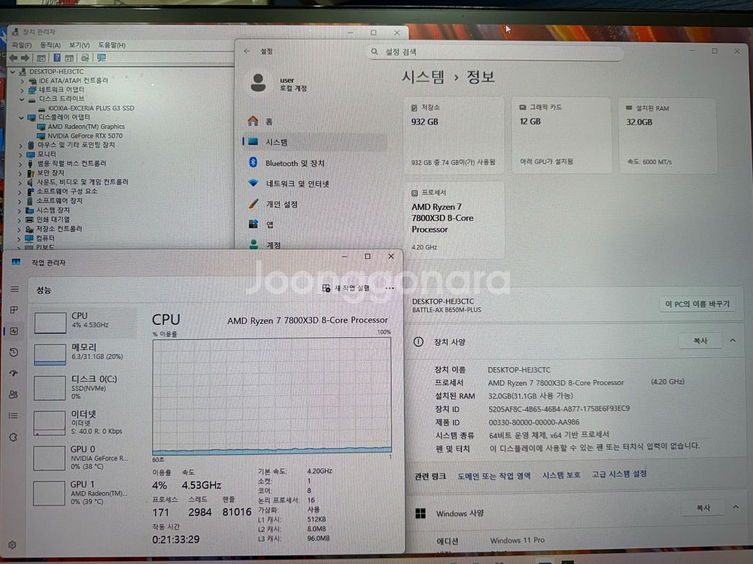Collapse the Windows 사양 section chevron
Viewport: 753px width, 564px height.
tap(736, 507)
